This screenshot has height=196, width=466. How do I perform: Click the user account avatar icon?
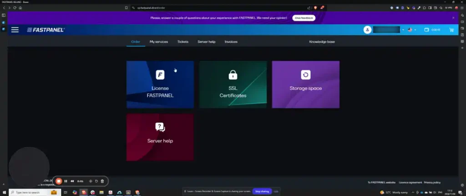367,29
